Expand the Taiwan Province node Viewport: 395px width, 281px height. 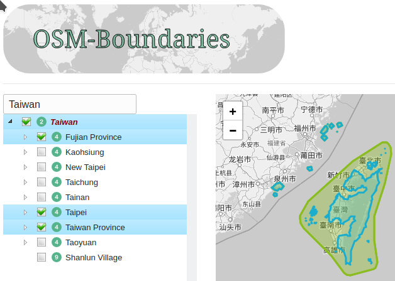pos(25,228)
